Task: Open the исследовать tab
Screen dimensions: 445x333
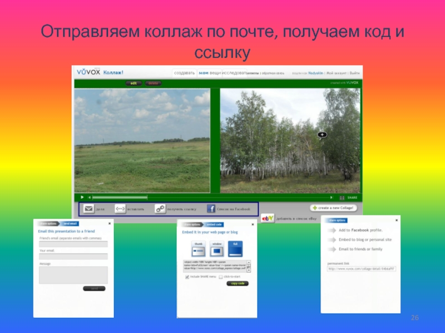Action: (x=234, y=73)
